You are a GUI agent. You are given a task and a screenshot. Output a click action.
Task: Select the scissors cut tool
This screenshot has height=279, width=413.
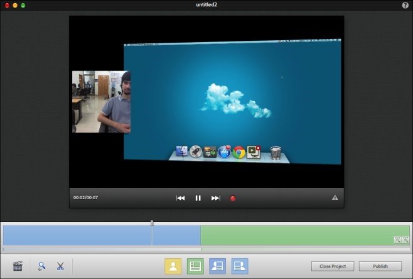[x=60, y=266]
